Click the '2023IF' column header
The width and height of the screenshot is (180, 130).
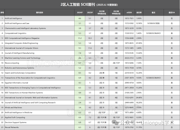(x=90, y=13)
